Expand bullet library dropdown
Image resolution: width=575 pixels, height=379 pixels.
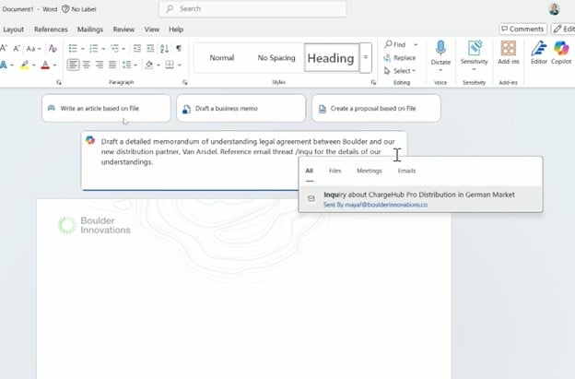coord(83,49)
